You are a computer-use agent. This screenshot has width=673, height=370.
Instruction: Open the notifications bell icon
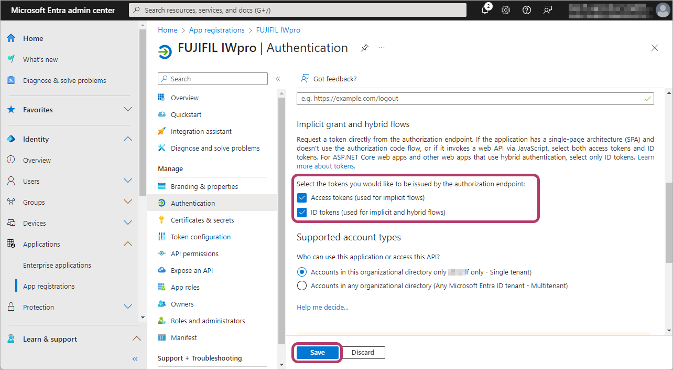(485, 10)
